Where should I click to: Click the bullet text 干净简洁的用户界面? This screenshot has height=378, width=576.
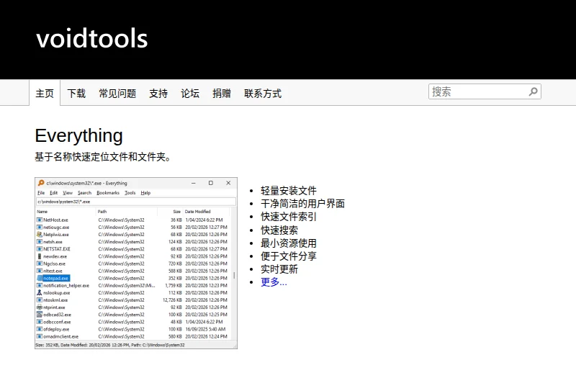[x=302, y=204]
